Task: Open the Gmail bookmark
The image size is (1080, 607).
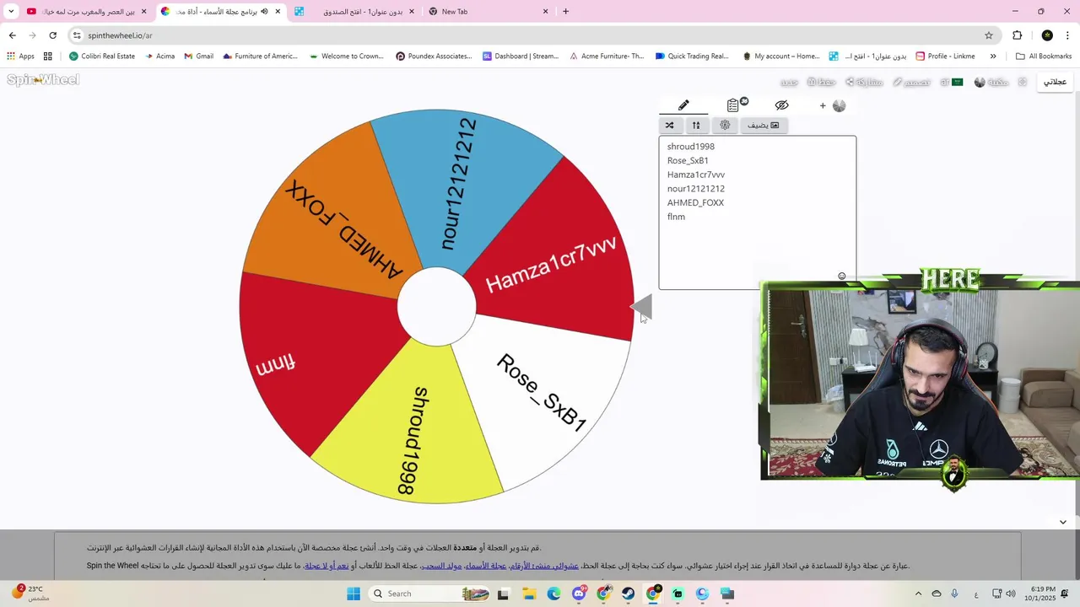Action: (x=199, y=56)
